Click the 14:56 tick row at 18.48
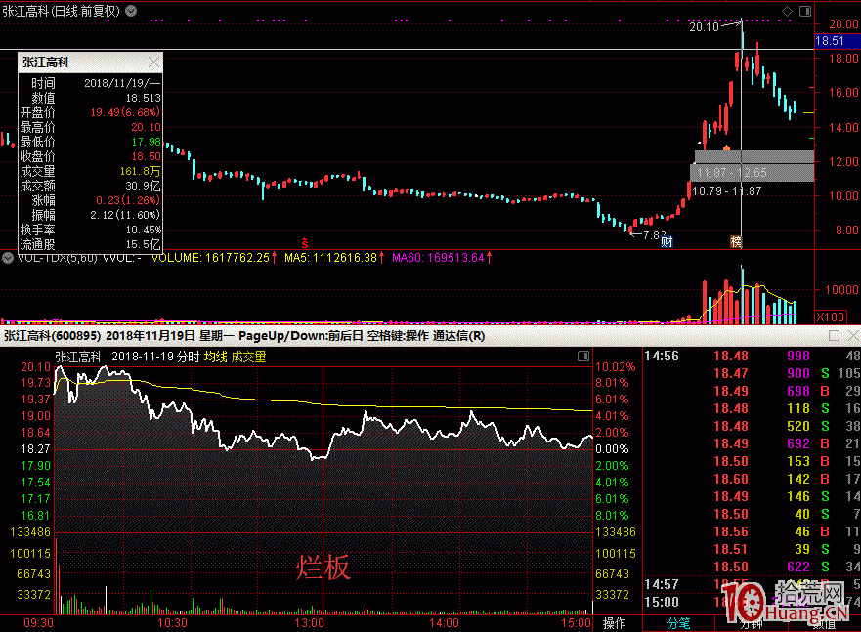 [x=752, y=356]
